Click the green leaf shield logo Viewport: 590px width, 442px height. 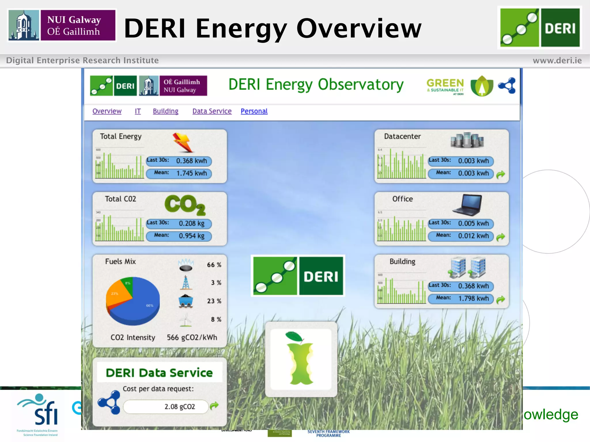tap(482, 86)
